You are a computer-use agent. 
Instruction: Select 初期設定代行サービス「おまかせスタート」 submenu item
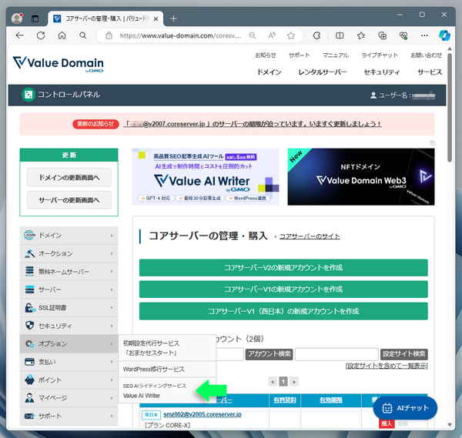click(167, 348)
